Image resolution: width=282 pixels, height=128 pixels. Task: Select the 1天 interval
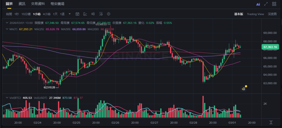click(x=55, y=14)
